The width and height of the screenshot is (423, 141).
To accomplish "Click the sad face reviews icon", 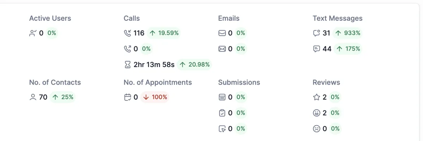I will pyautogui.click(x=317, y=129).
